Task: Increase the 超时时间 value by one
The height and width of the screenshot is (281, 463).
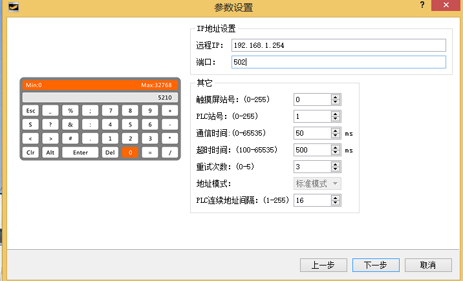Action: tap(336, 147)
